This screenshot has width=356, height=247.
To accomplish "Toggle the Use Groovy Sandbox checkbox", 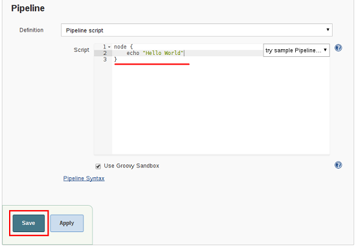I will [x=98, y=166].
